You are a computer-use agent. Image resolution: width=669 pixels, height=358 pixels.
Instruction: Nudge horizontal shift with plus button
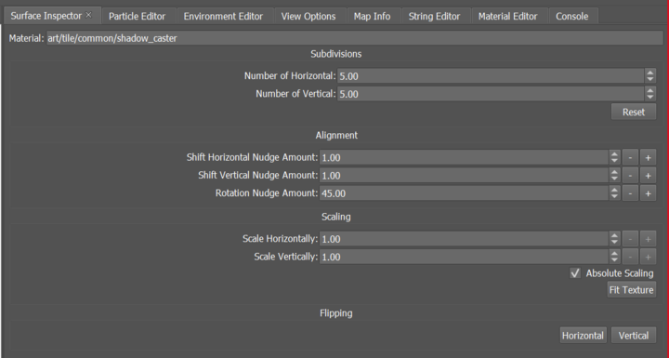tap(648, 157)
